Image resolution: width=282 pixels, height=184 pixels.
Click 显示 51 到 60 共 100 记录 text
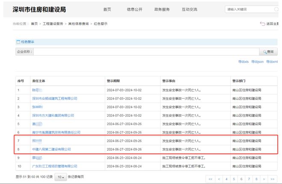tap(34, 177)
